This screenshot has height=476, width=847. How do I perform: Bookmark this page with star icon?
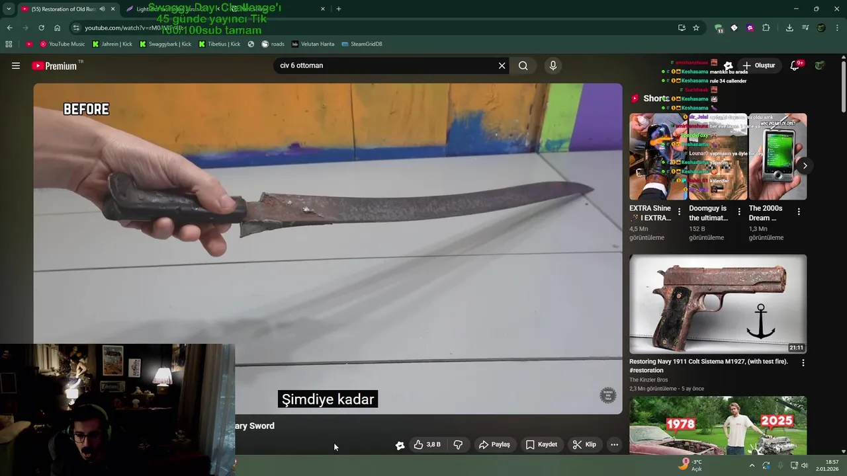pyautogui.click(x=696, y=28)
